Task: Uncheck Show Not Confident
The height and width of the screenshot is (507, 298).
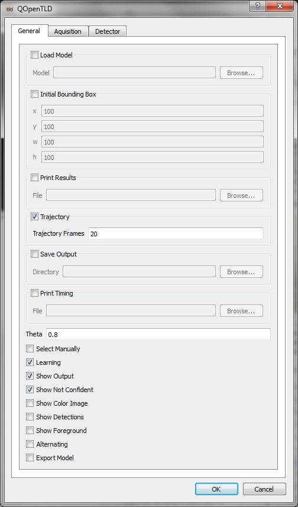Action: 30,390
